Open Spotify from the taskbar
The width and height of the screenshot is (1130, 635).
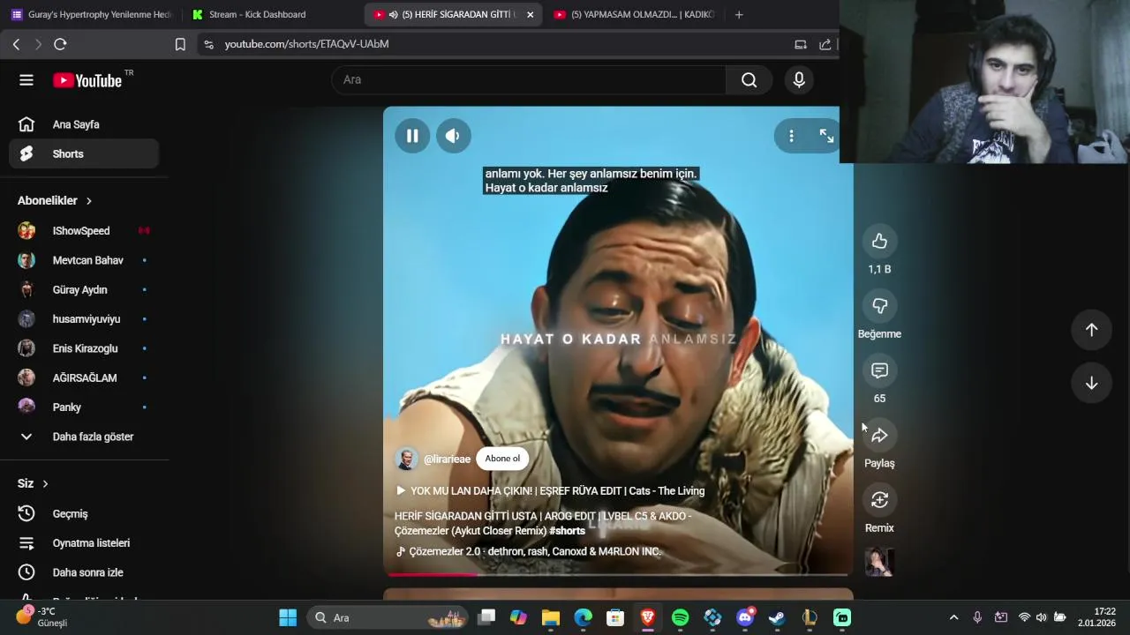(680, 617)
